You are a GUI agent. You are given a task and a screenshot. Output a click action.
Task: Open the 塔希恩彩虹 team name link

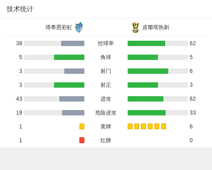(x=59, y=27)
